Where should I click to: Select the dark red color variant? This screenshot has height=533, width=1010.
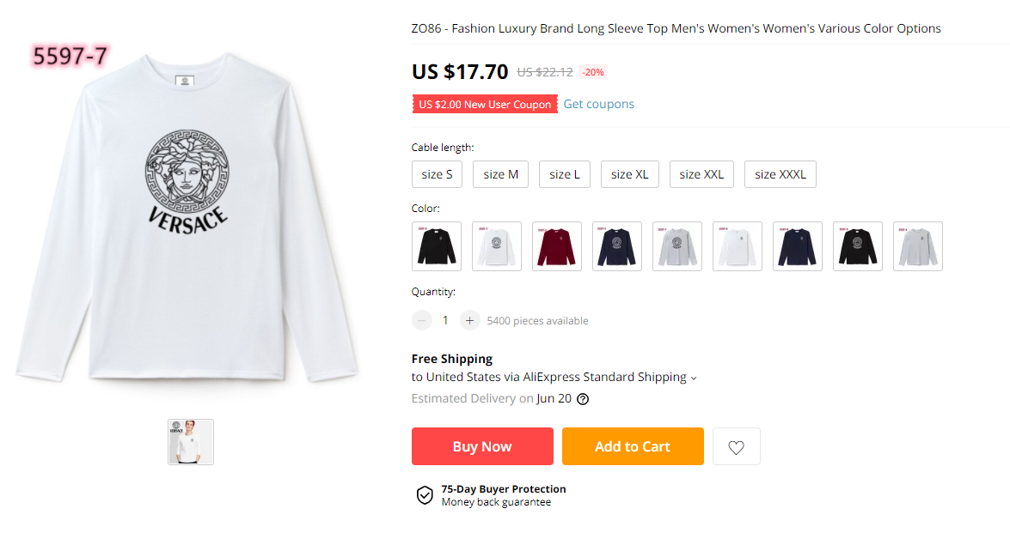point(556,245)
